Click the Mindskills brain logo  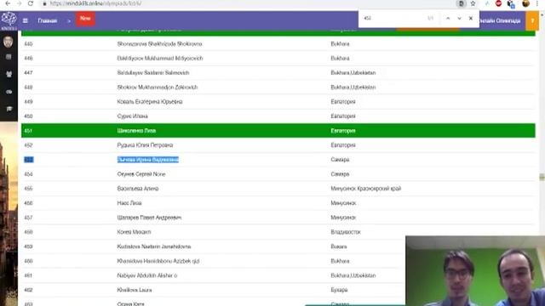coord(9,20)
